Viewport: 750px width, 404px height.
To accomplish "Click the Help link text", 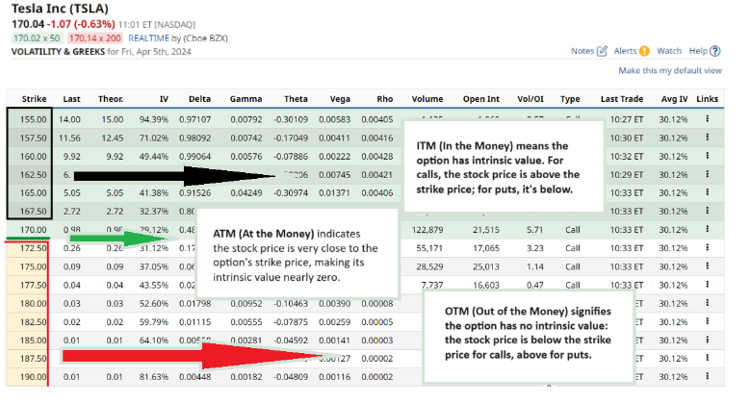I will (698, 51).
